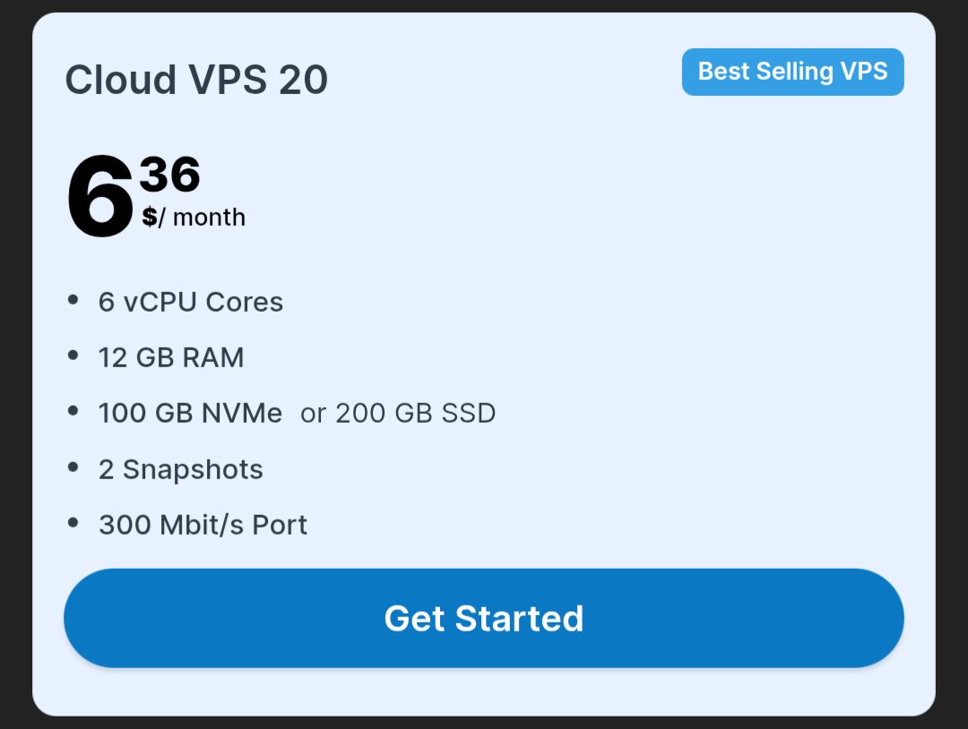
Task: Click the 100 GB NVMe storage option
Action: [x=190, y=413]
